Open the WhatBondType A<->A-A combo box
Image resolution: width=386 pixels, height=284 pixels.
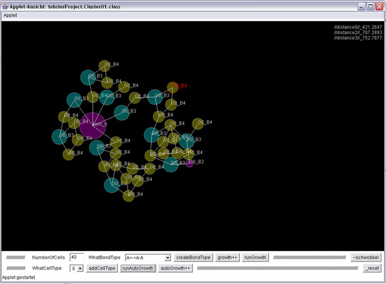click(x=148, y=258)
